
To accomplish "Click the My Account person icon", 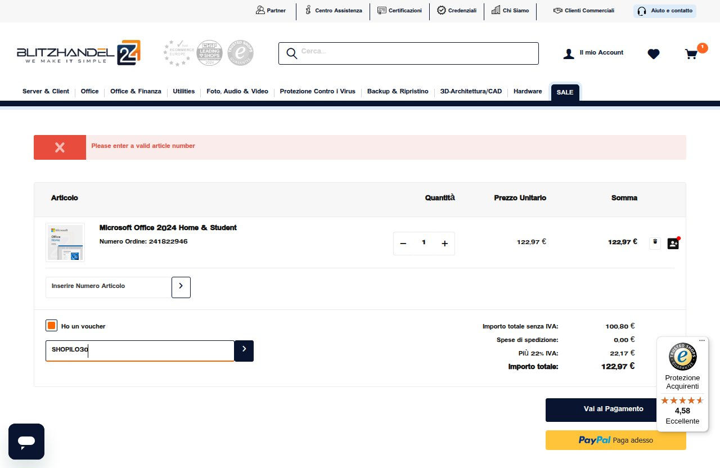I will point(569,53).
